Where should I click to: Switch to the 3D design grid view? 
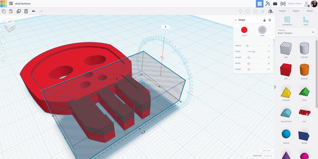coord(259,4)
